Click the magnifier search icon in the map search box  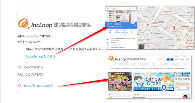[x=130, y=9]
